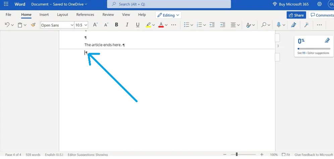Click the Designer magic wand icon
This screenshot has height=159, width=334.
[x=307, y=25]
